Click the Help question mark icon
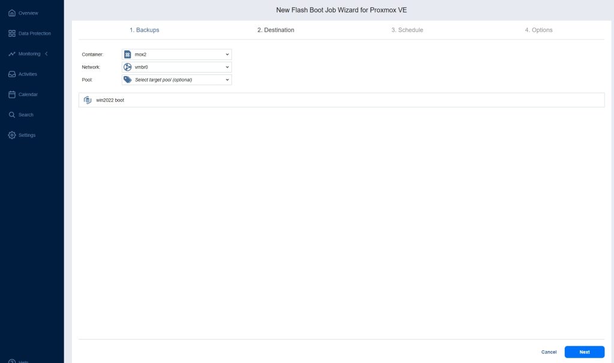Image resolution: width=614 pixels, height=363 pixels. coord(12,361)
